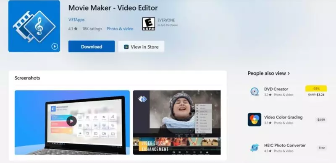This screenshot has width=336, height=163.
Task: Play the trailer from the app icon play button
Action: click(55, 46)
